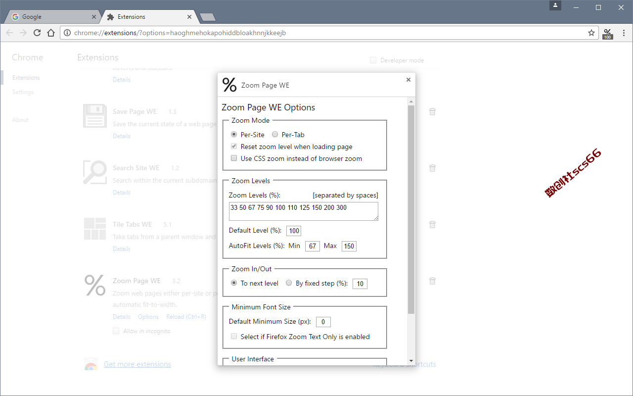Click the percent logo in options dialog header
Image resolution: width=633 pixels, height=396 pixels.
[x=229, y=85]
